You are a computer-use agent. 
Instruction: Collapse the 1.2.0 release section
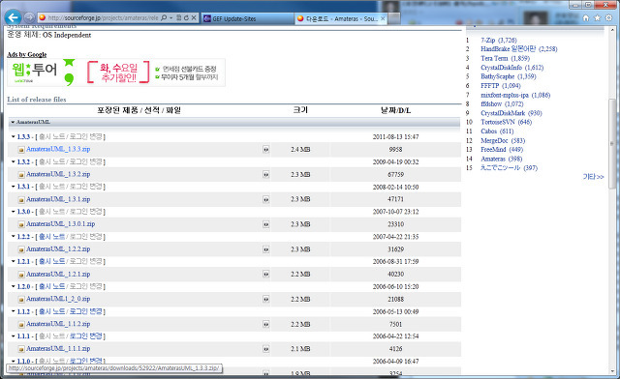pos(13,286)
